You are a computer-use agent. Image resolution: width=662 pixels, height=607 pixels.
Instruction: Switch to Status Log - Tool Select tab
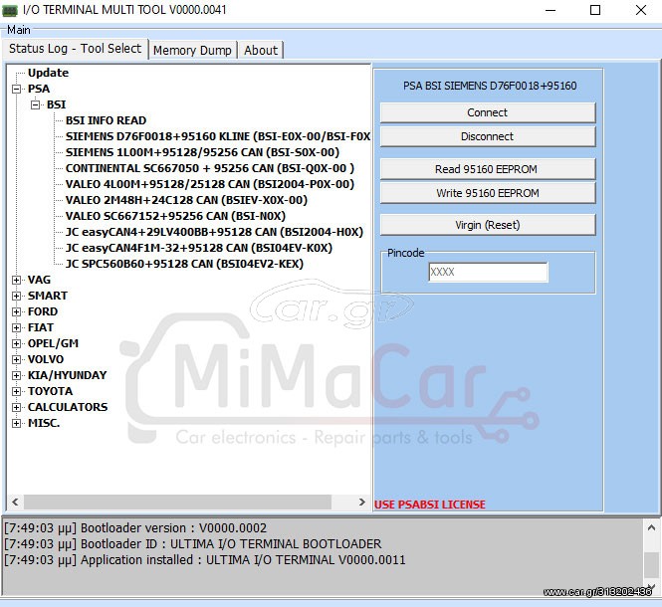tap(75, 49)
